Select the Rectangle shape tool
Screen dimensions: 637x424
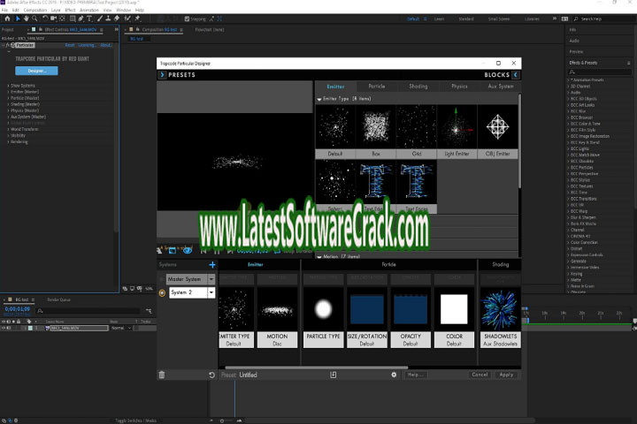click(x=73, y=19)
